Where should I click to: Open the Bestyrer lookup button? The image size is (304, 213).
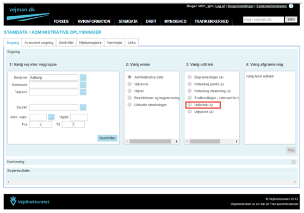click(83, 78)
